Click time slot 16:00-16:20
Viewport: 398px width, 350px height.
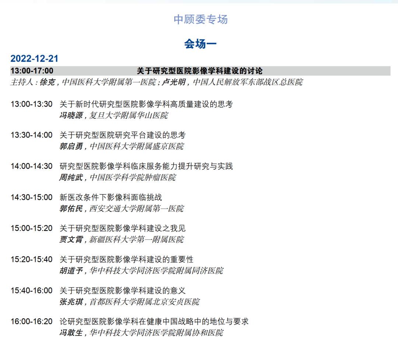(31, 321)
